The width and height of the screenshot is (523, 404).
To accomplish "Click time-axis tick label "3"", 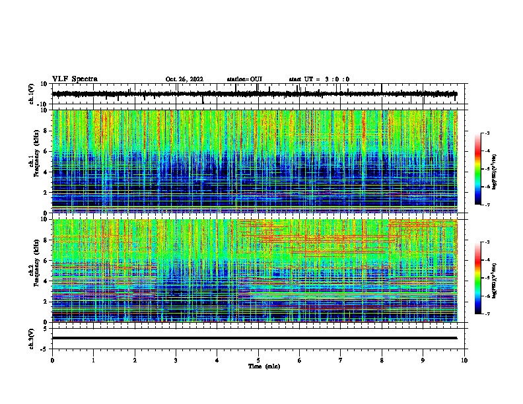I will pos(176,360).
